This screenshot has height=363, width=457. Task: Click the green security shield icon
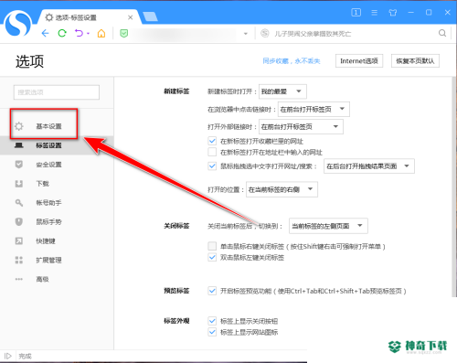tap(123, 33)
